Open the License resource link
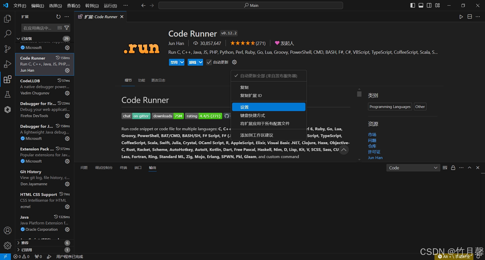 coord(374,152)
